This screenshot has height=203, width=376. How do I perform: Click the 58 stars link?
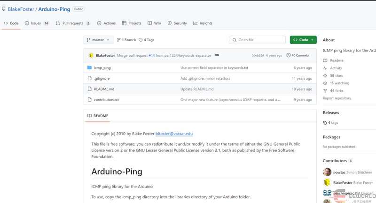tap(336, 75)
